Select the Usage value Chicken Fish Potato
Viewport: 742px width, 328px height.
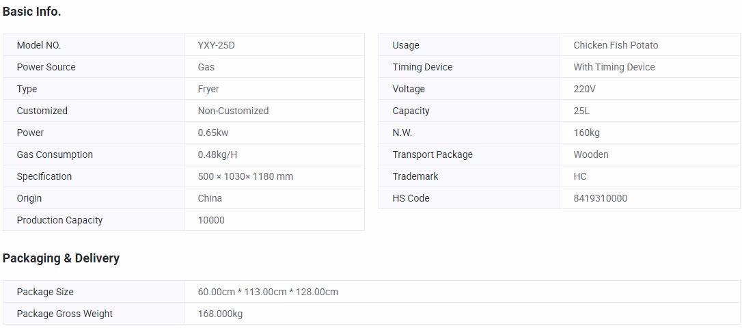616,45
